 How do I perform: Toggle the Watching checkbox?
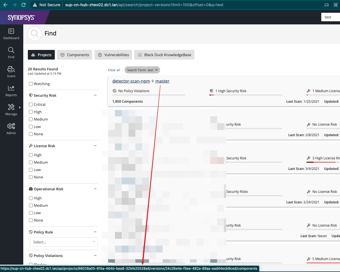31,84
